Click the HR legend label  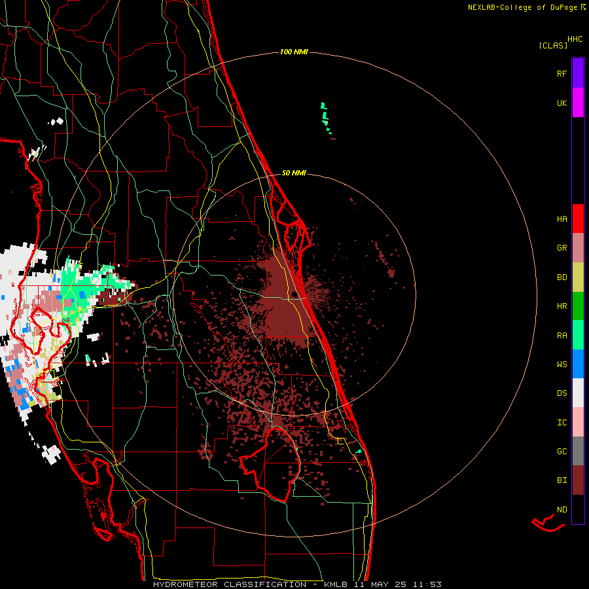[562, 306]
